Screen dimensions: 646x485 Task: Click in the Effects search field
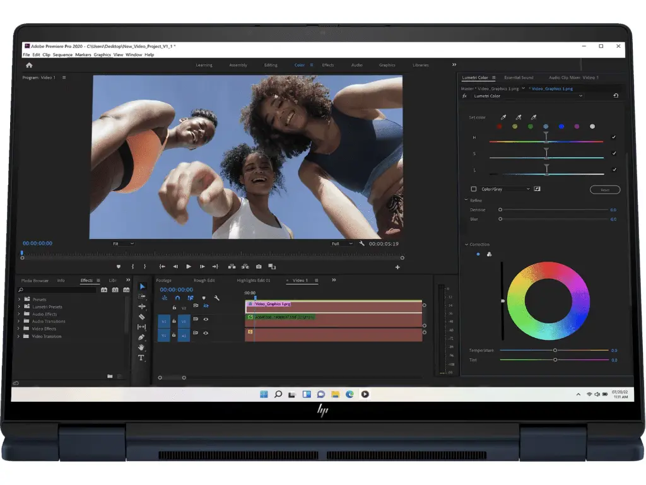[57, 290]
